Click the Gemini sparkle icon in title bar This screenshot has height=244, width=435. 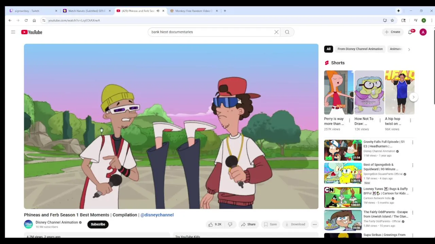(398, 11)
